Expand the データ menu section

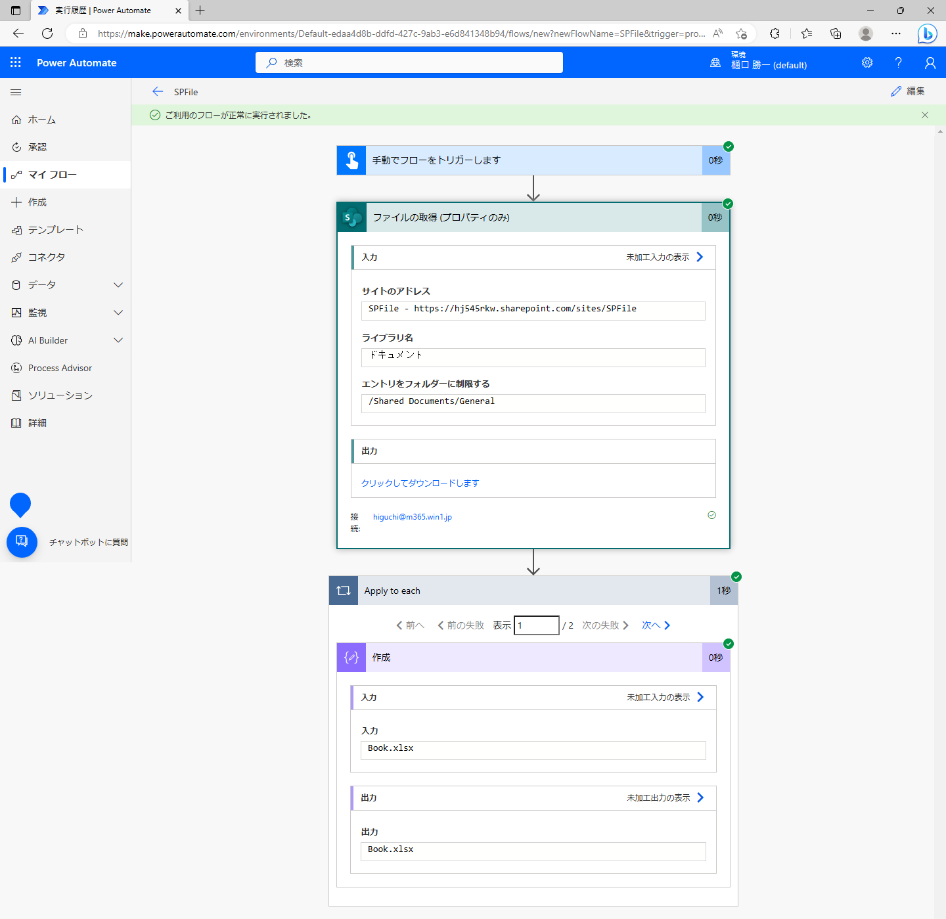pos(118,285)
